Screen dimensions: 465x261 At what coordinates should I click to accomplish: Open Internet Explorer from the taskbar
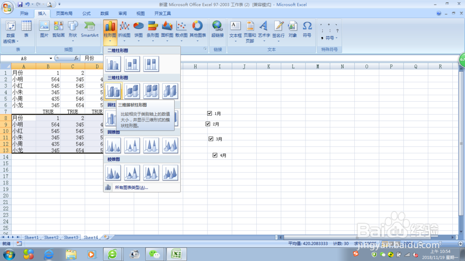(49, 254)
